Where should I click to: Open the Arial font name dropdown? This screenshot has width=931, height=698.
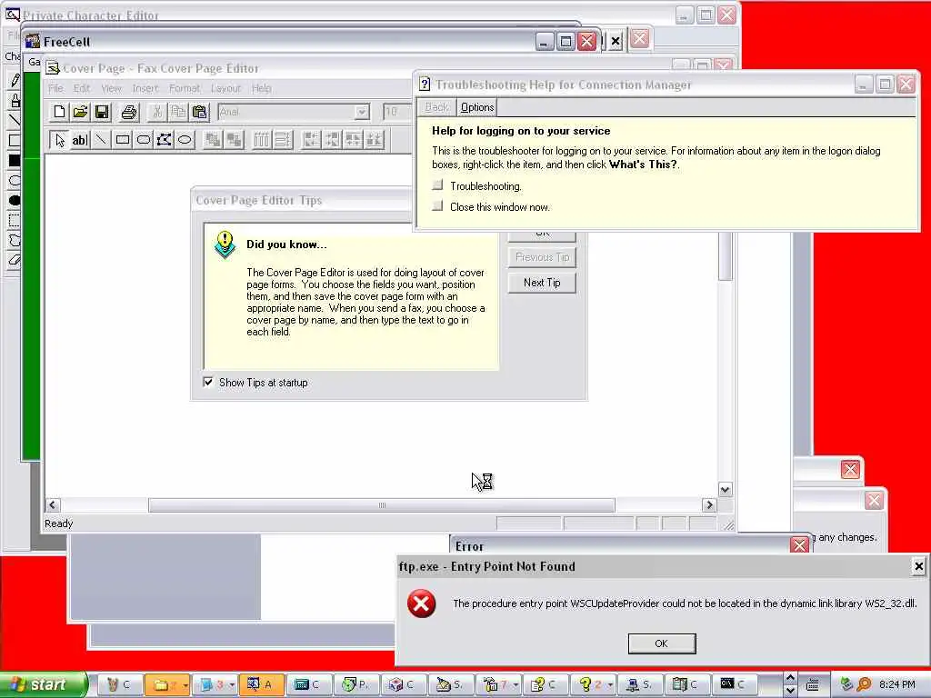tap(362, 112)
